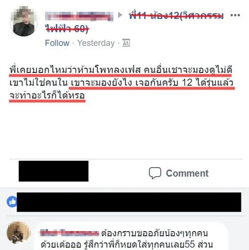Open the three-dot post options menu
Image resolution: width=249 pixels, height=250 pixels.
235,15
